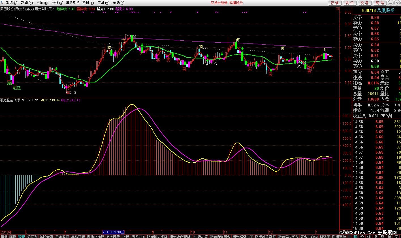
Task: Click the 阳光量能信号 sub-chart indicator label
Action: [x=10, y=100]
